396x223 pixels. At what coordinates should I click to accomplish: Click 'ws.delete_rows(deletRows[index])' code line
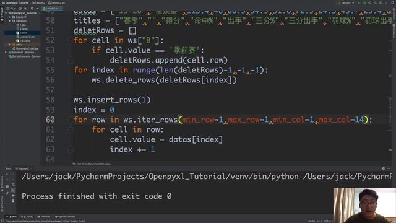click(x=164, y=80)
